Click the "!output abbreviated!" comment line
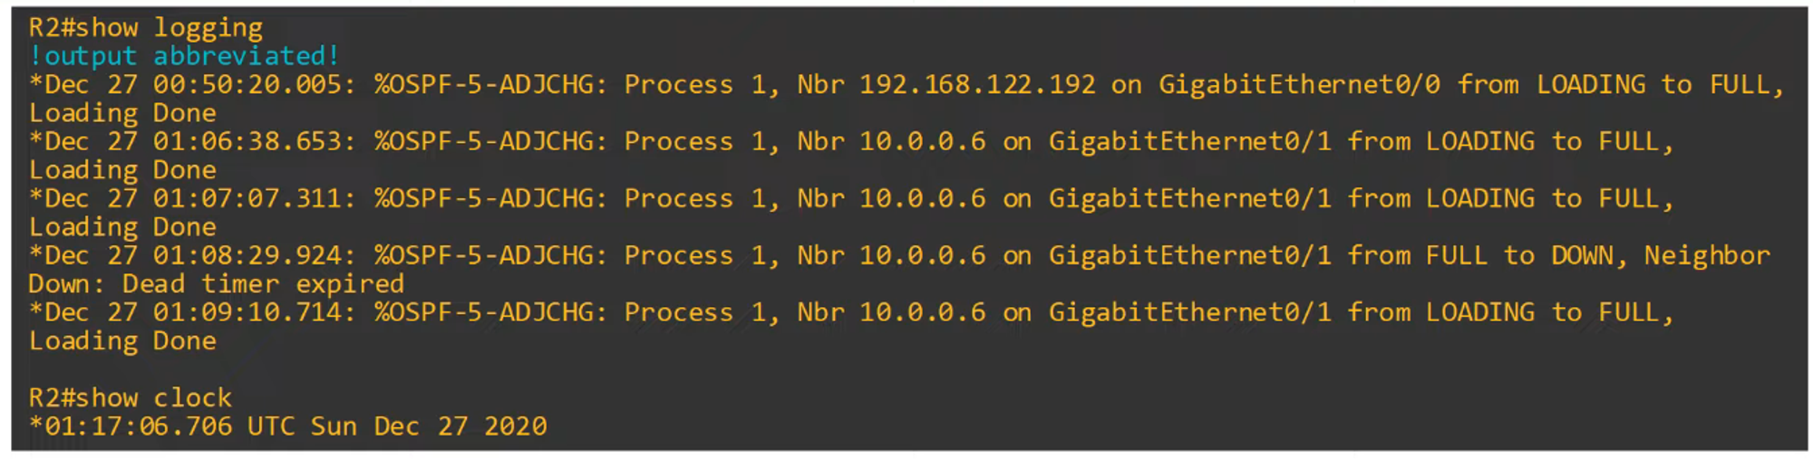1813x459 pixels. click(x=184, y=56)
